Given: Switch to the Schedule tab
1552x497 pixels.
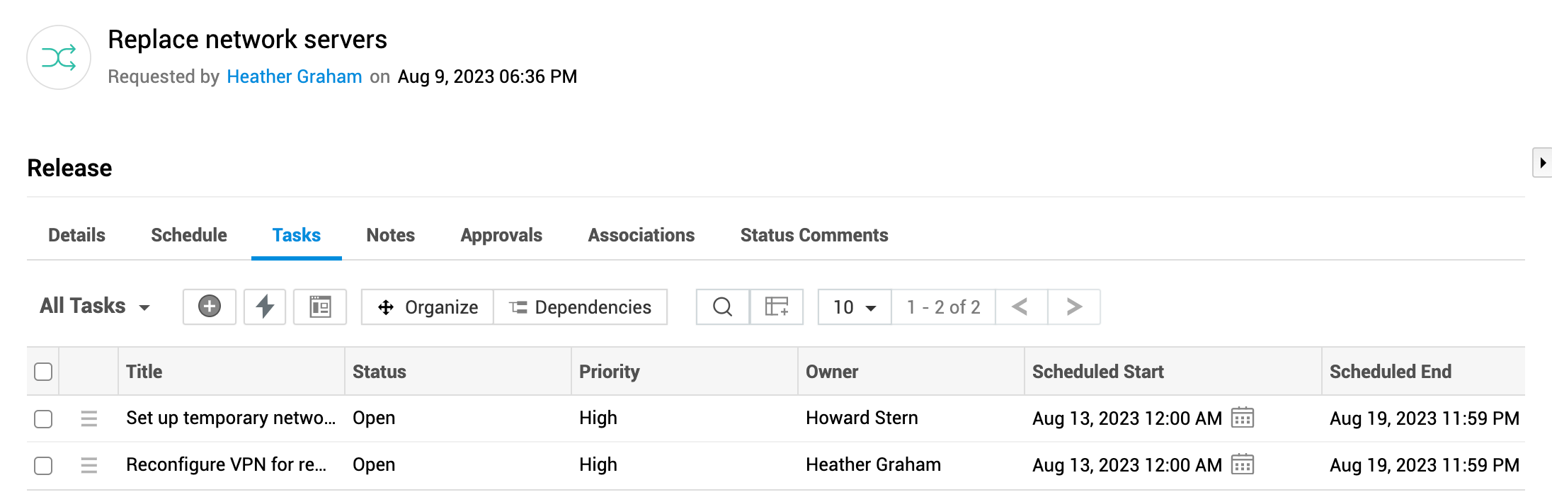Looking at the screenshot, I should [189, 235].
